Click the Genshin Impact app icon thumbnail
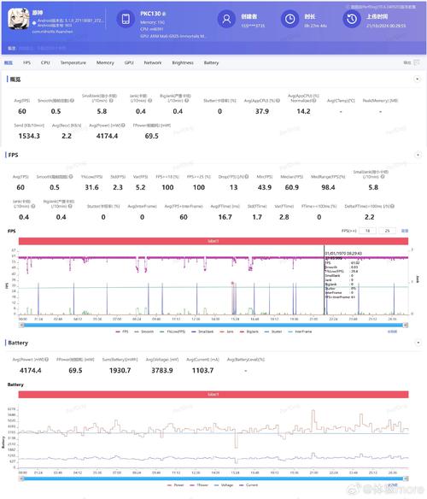427x499 pixels. coord(19,19)
